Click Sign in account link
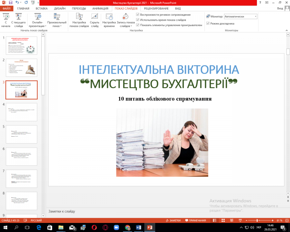 pyautogui.click(x=280, y=8)
